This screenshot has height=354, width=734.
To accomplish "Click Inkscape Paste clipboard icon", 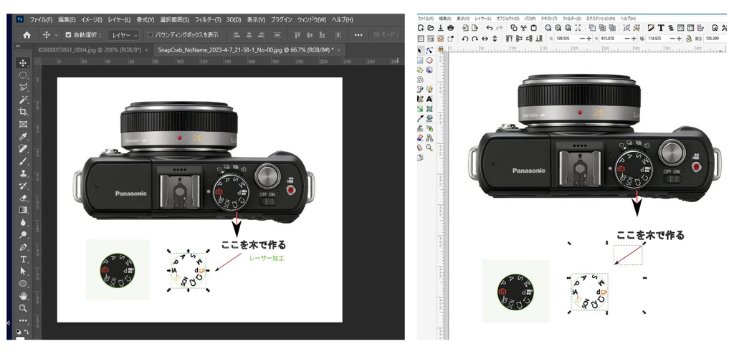I will pyautogui.click(x=533, y=28).
